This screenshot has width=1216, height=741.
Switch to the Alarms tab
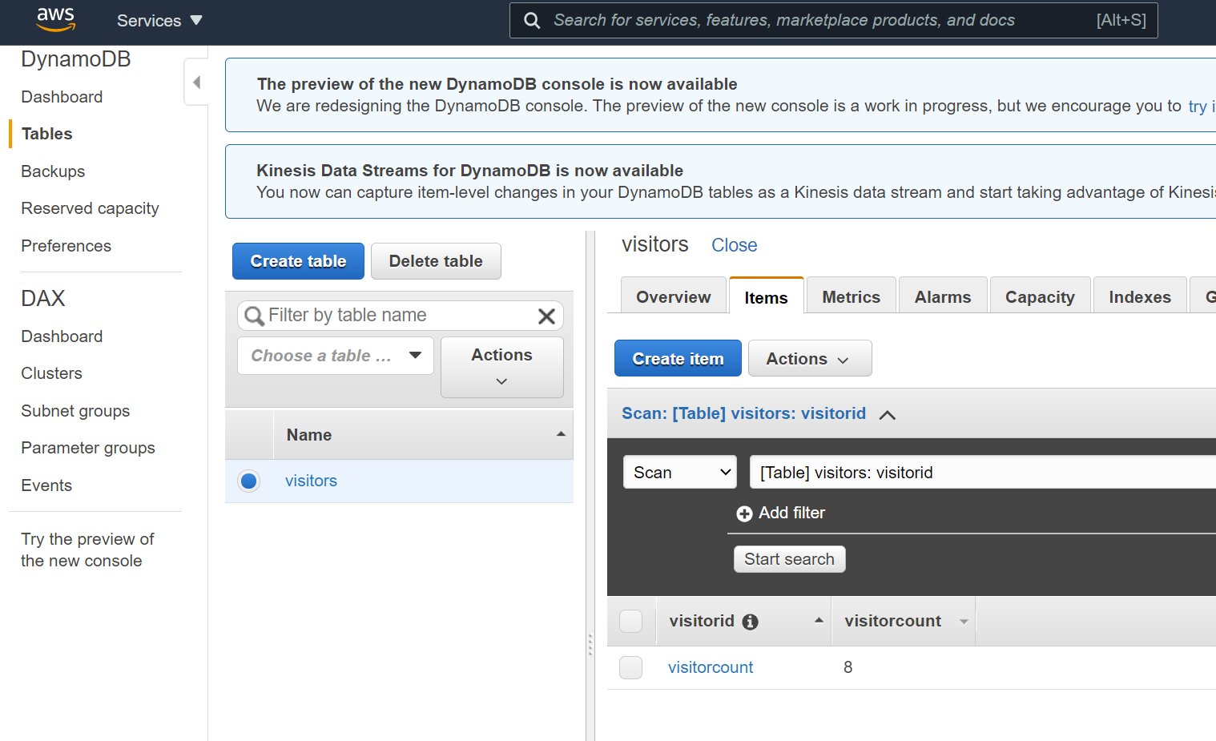coord(943,296)
